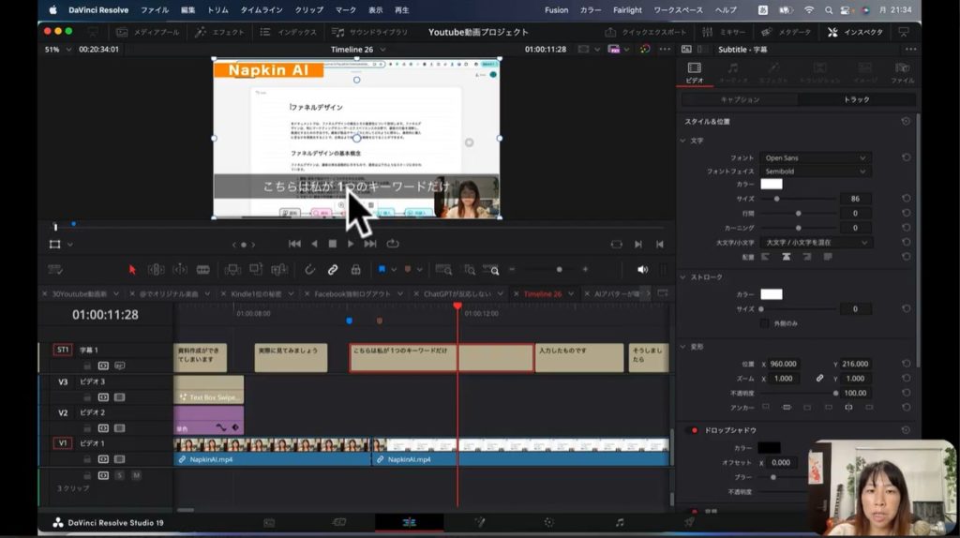Enable the 外側のみ stroke checkbox
The width and height of the screenshot is (960, 538).
click(x=765, y=323)
